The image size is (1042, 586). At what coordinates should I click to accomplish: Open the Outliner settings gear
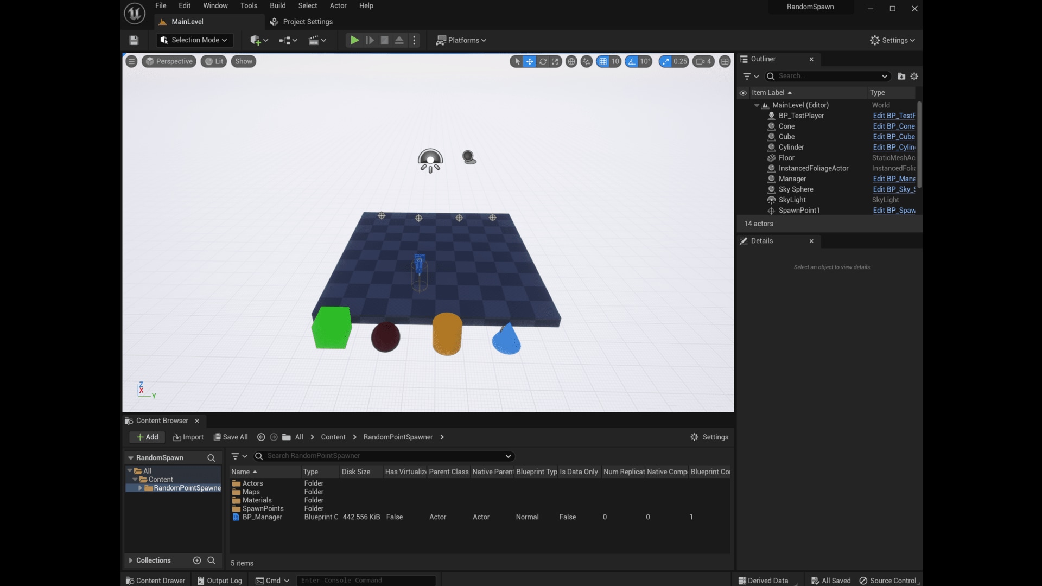pos(914,76)
